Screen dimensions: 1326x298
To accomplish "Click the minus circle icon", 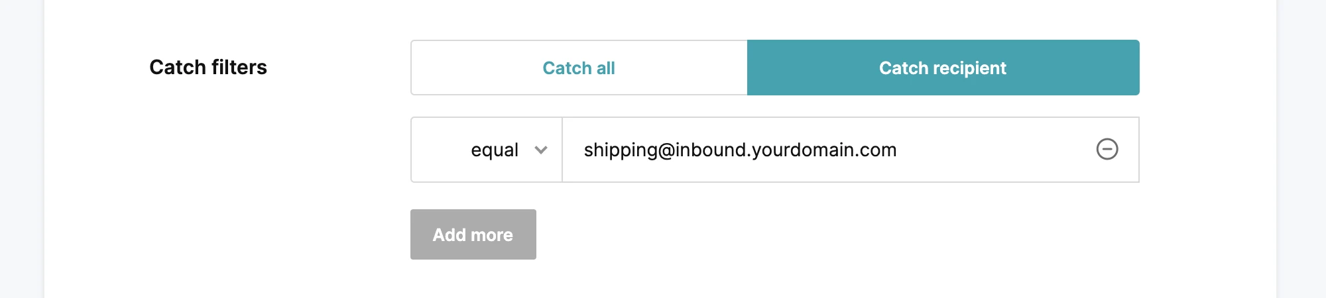I will point(1107,149).
